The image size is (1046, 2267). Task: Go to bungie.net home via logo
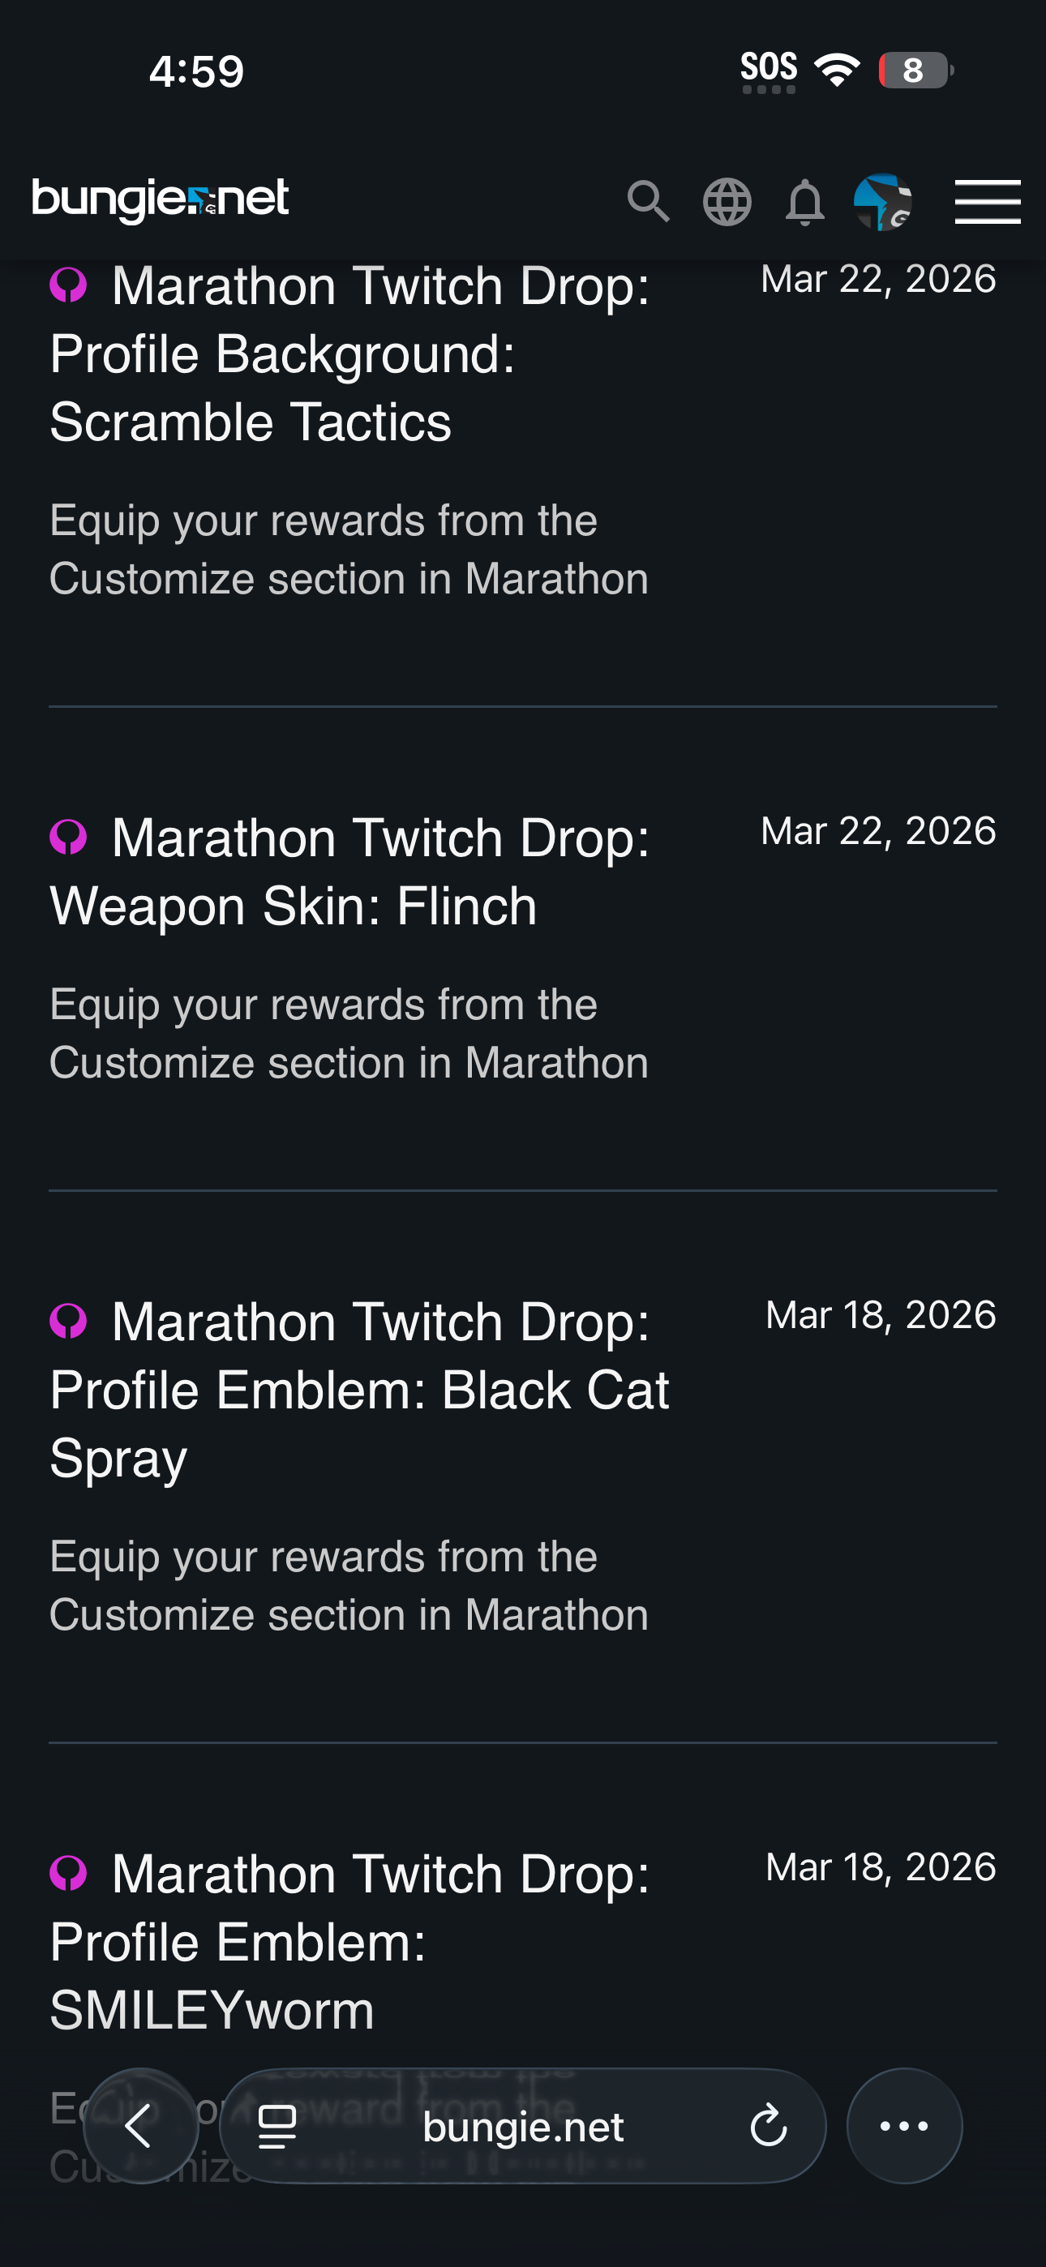pyautogui.click(x=161, y=199)
